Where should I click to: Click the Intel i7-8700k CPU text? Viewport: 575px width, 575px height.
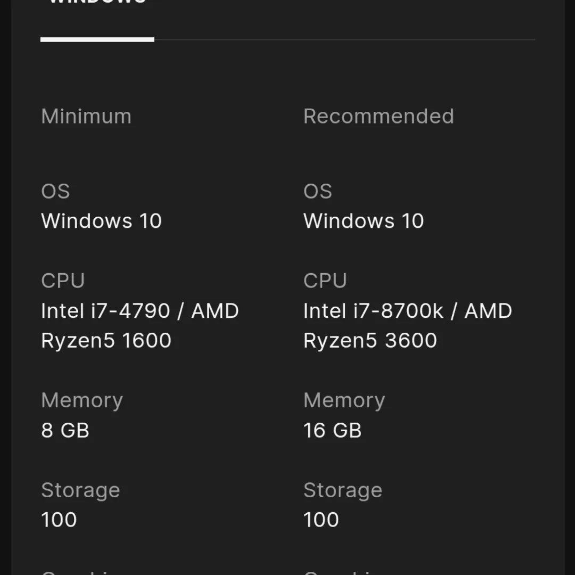373,310
